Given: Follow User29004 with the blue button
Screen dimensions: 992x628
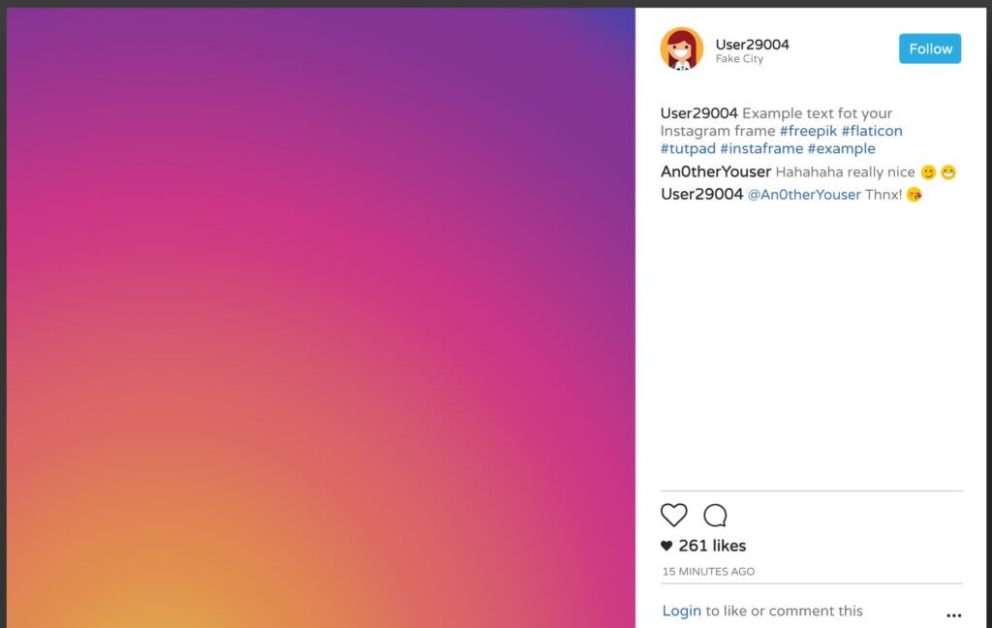Looking at the screenshot, I should pos(930,48).
